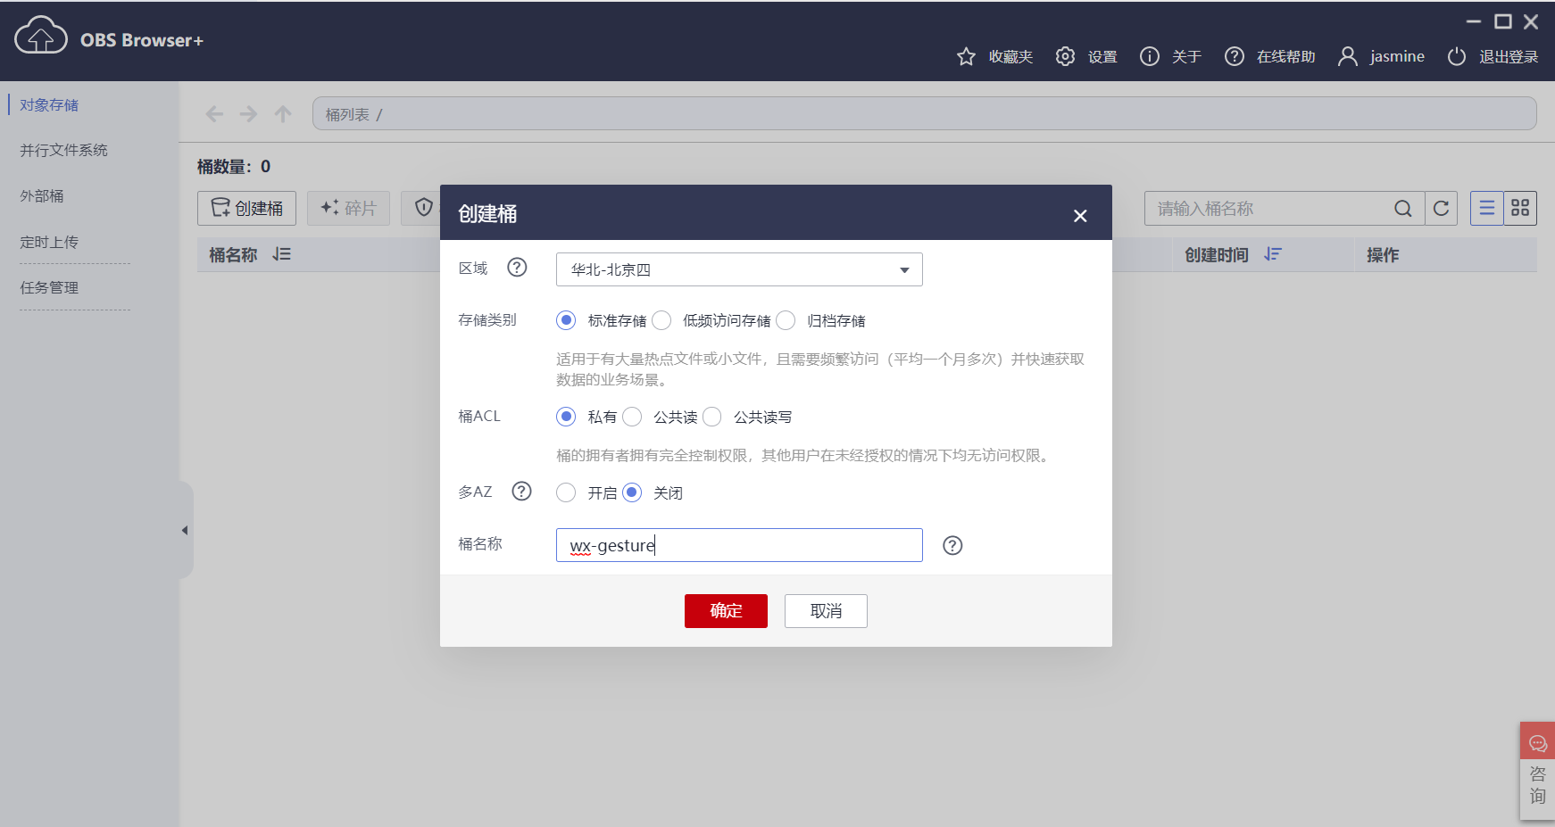1555x827 pixels.
Task: Collapse the left sidebar panel
Action: (185, 529)
